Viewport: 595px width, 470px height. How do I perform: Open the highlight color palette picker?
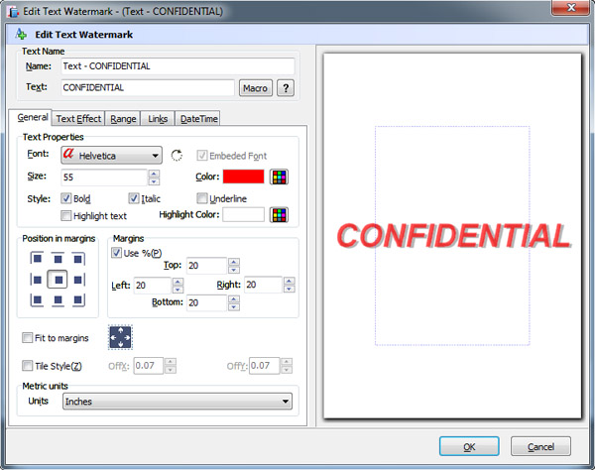(281, 214)
